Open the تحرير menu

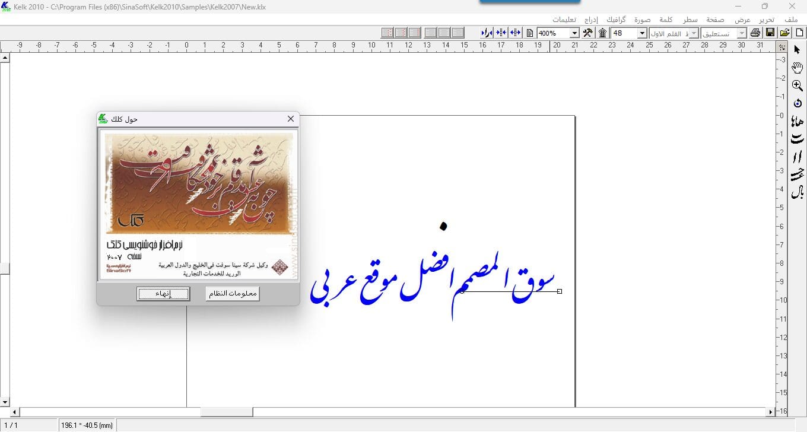(767, 20)
